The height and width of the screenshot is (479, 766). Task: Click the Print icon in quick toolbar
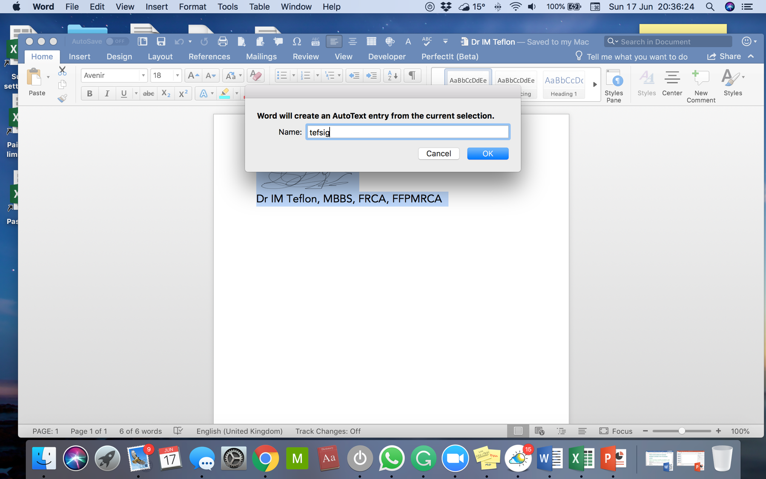[222, 41]
